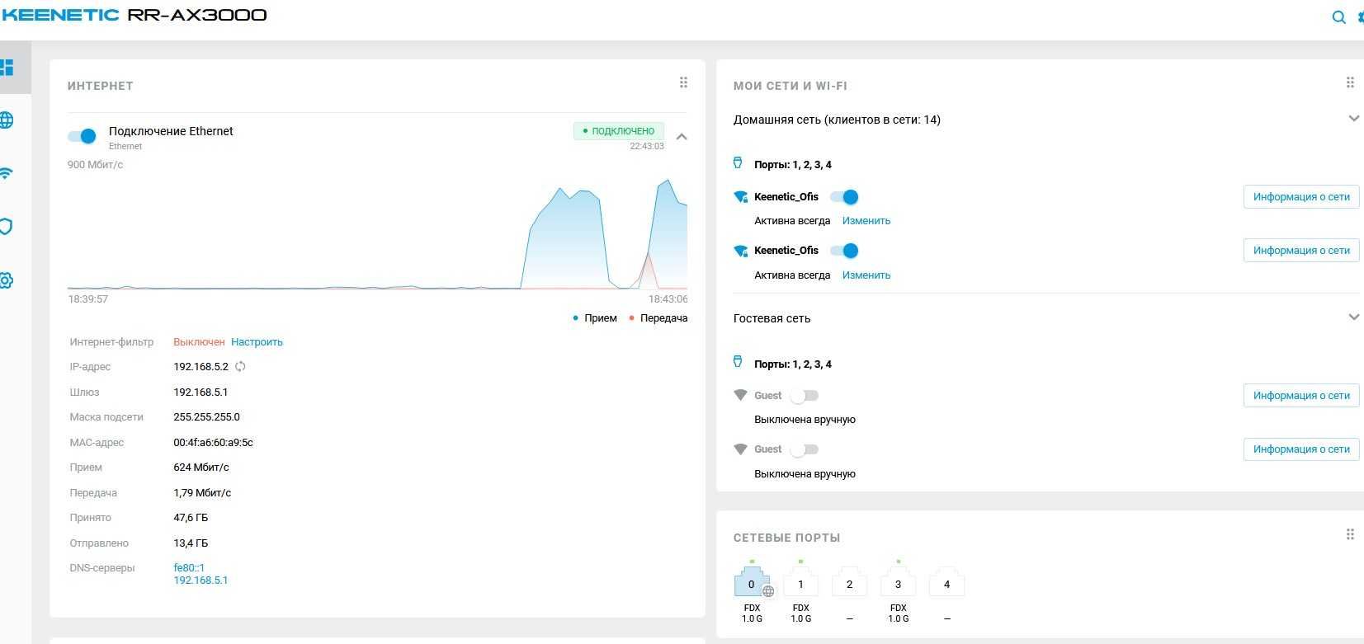
Task: Open the Internet globe icon in sidebar
Action: 7,120
